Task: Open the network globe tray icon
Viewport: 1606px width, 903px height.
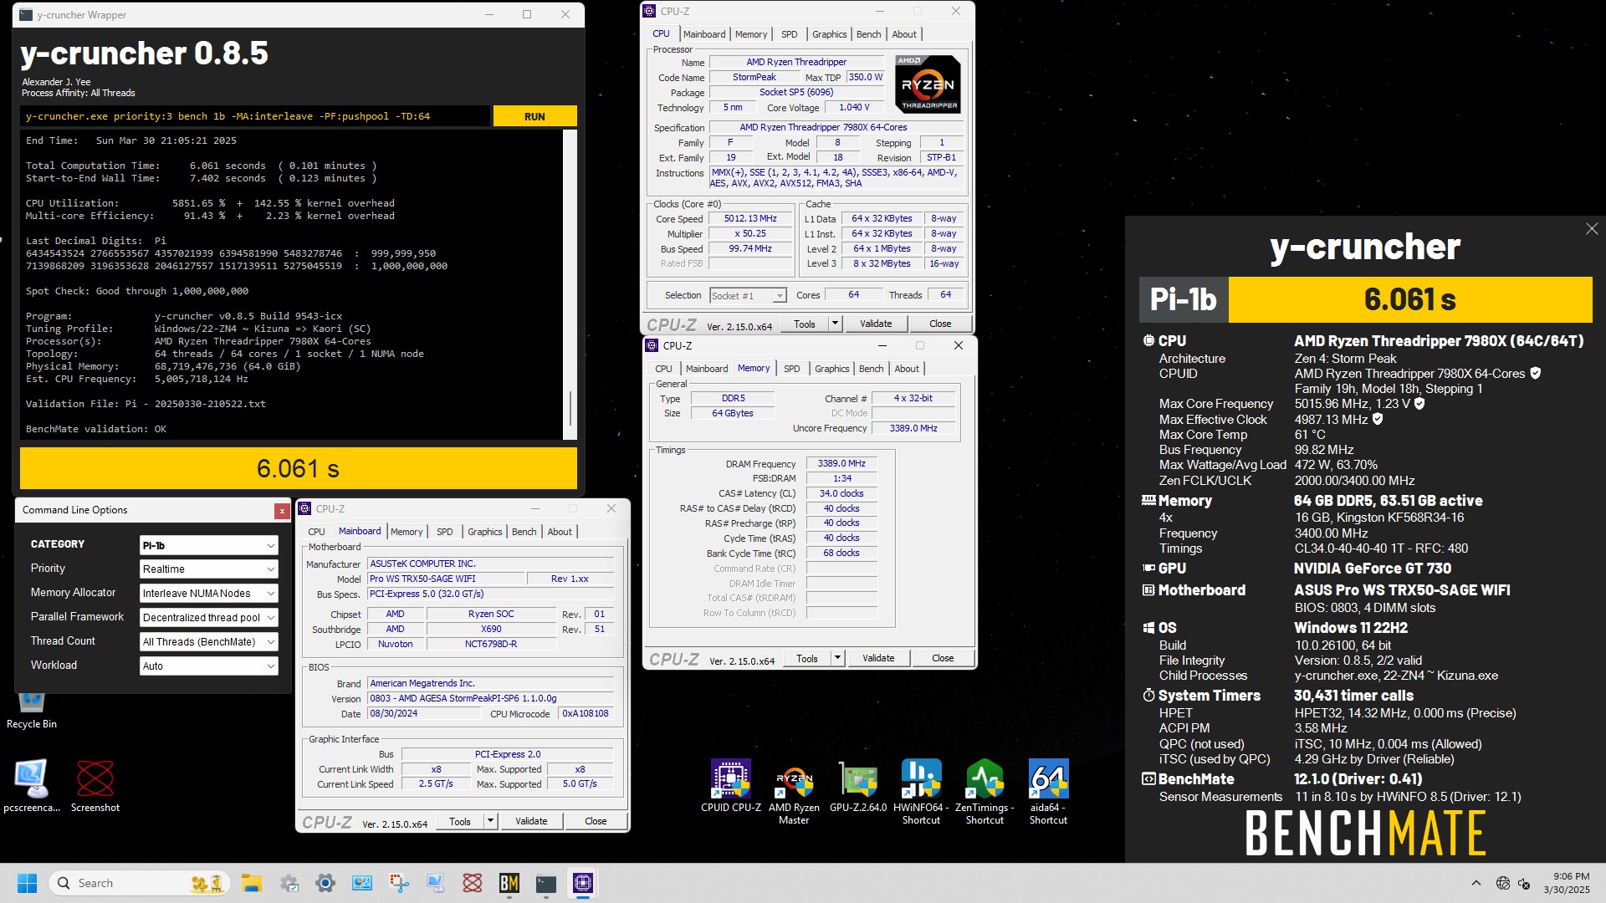Action: tap(1502, 883)
